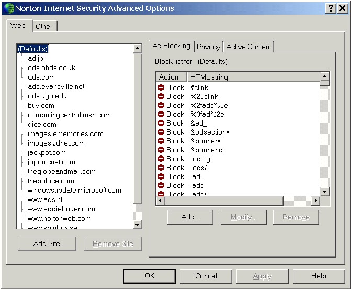Screen dimensions: 351x290
Task: Select www.eddiebauer.com entry
Action: tap(61, 209)
